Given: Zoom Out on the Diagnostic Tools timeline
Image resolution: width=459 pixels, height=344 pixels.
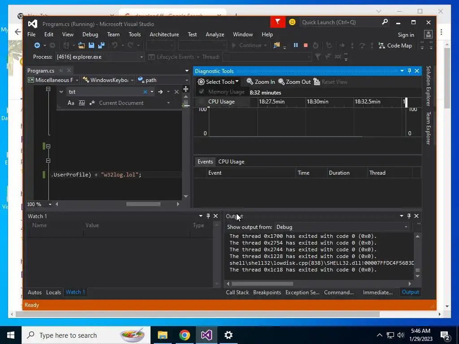Looking at the screenshot, I should (294, 82).
